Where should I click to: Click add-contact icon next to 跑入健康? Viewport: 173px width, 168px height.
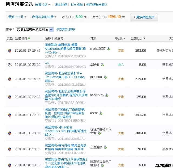click(x=105, y=77)
